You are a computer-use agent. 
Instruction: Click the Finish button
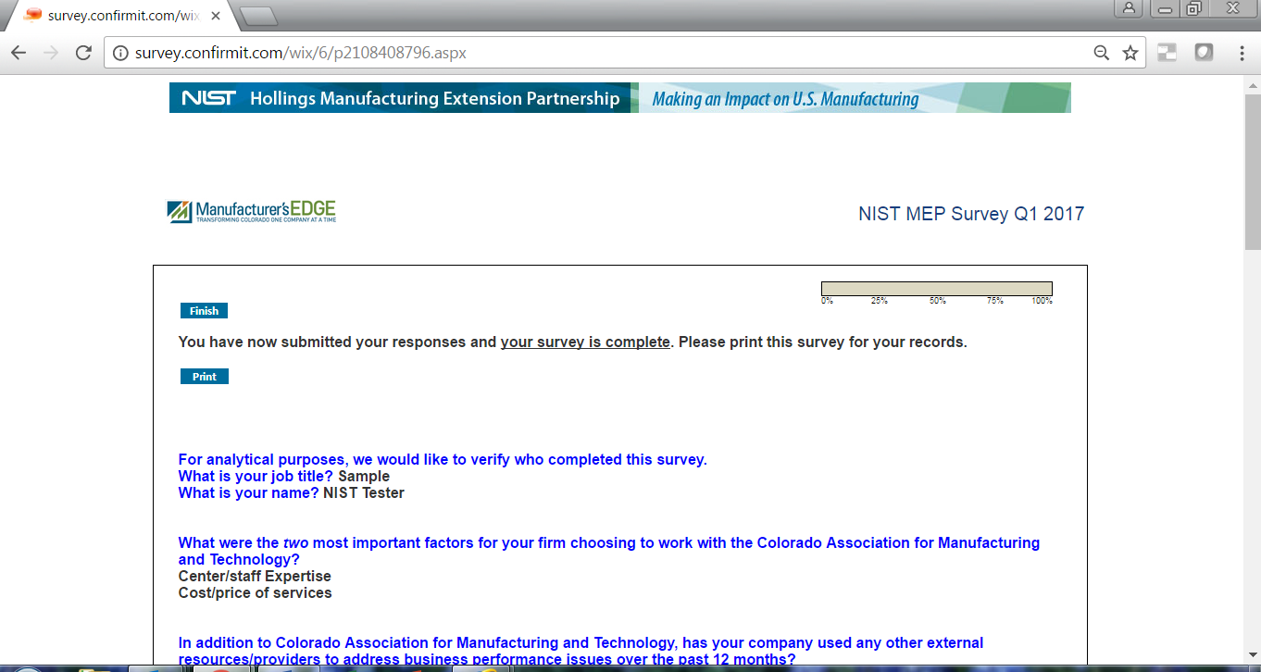204,311
